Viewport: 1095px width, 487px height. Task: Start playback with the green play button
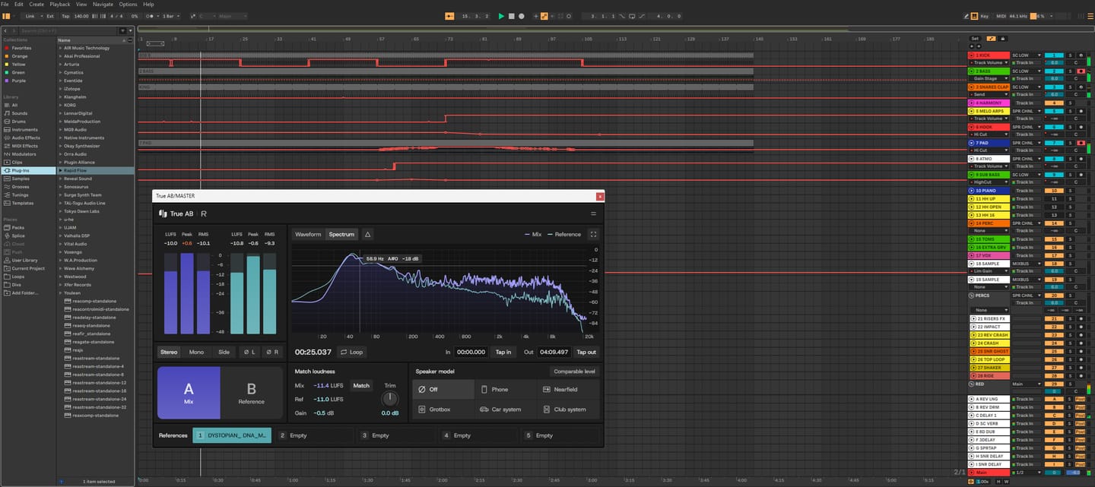coord(501,15)
